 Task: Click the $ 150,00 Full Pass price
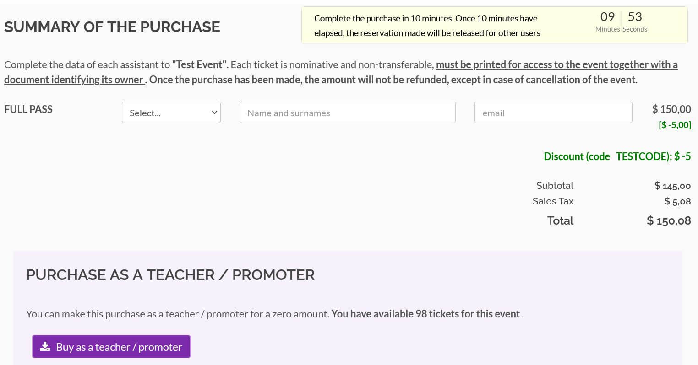pos(671,109)
